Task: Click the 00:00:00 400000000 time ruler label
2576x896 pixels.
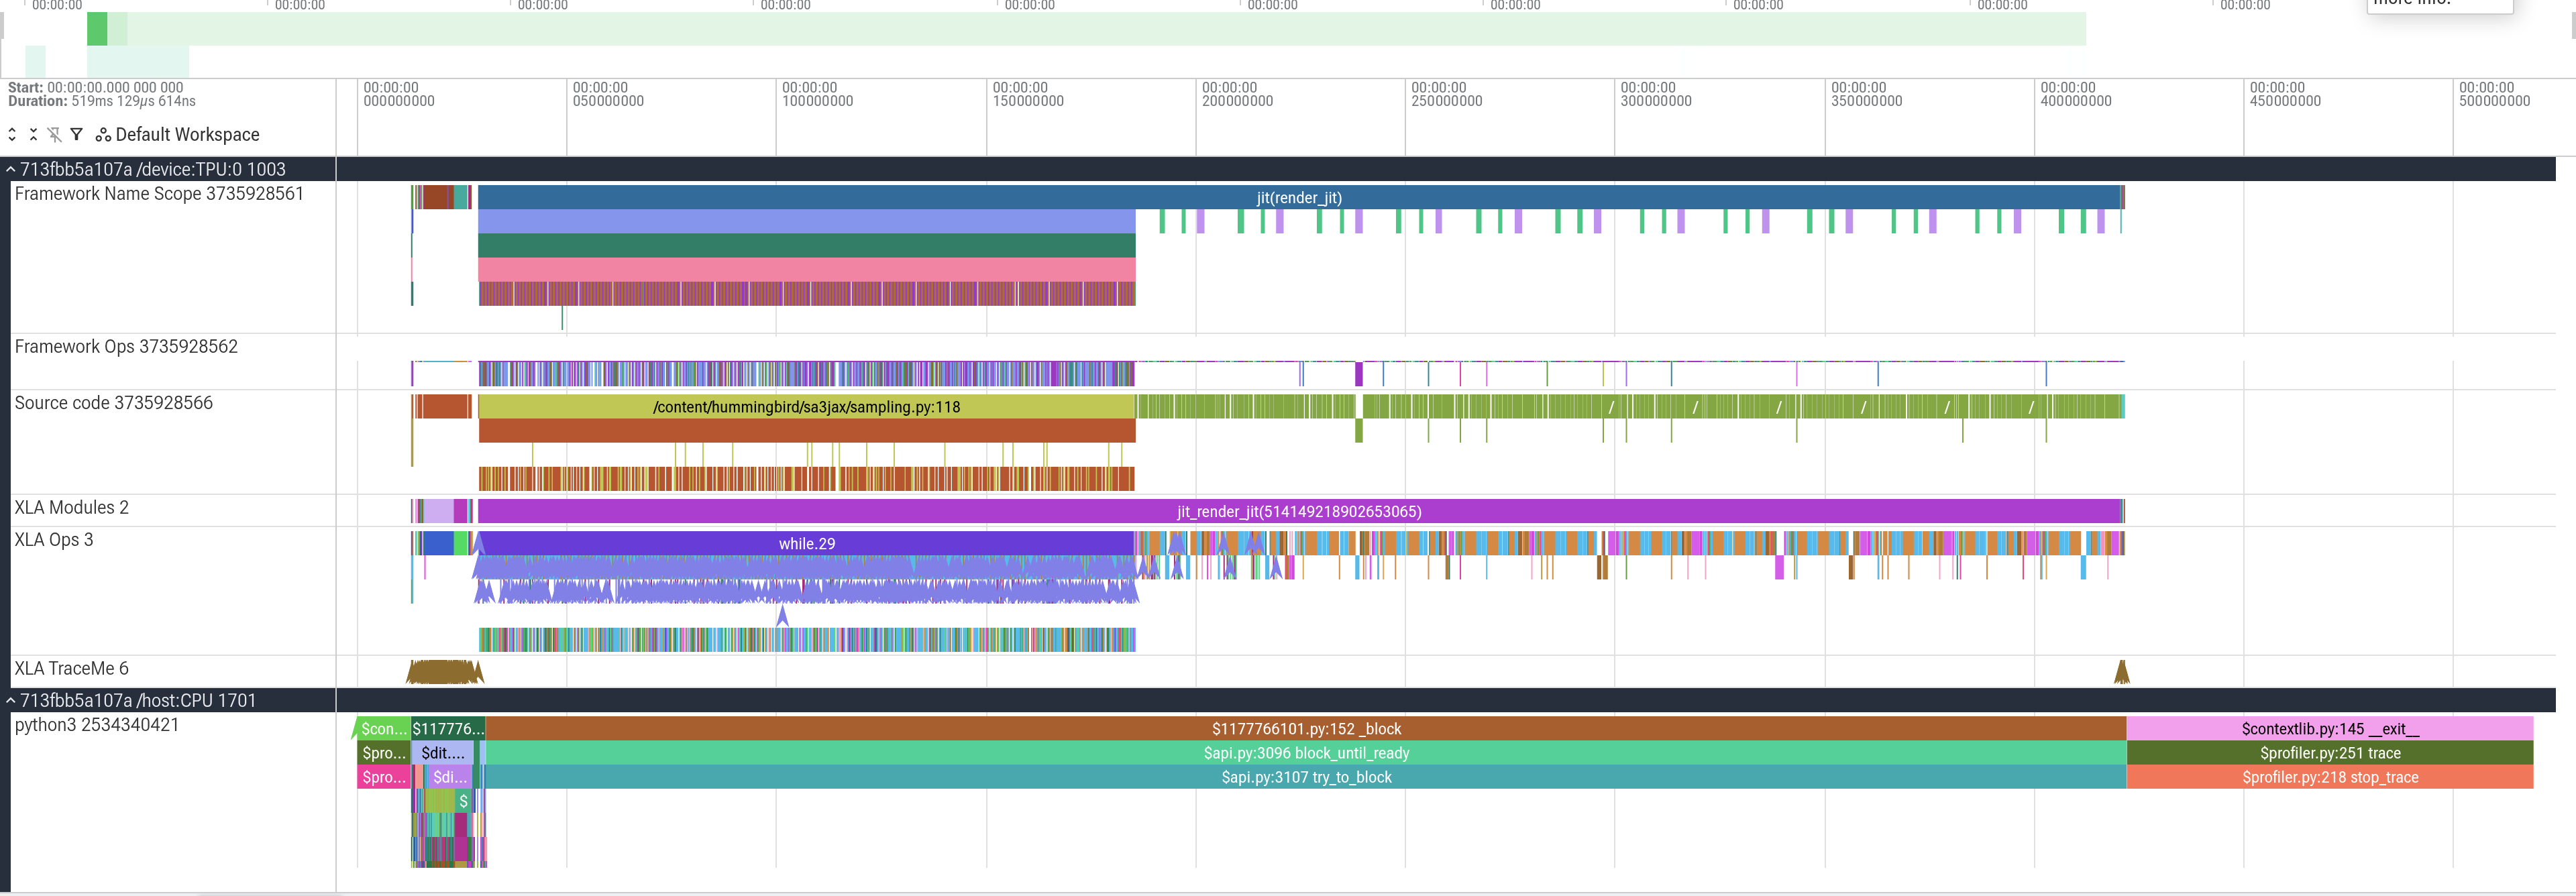Action: pyautogui.click(x=2075, y=94)
